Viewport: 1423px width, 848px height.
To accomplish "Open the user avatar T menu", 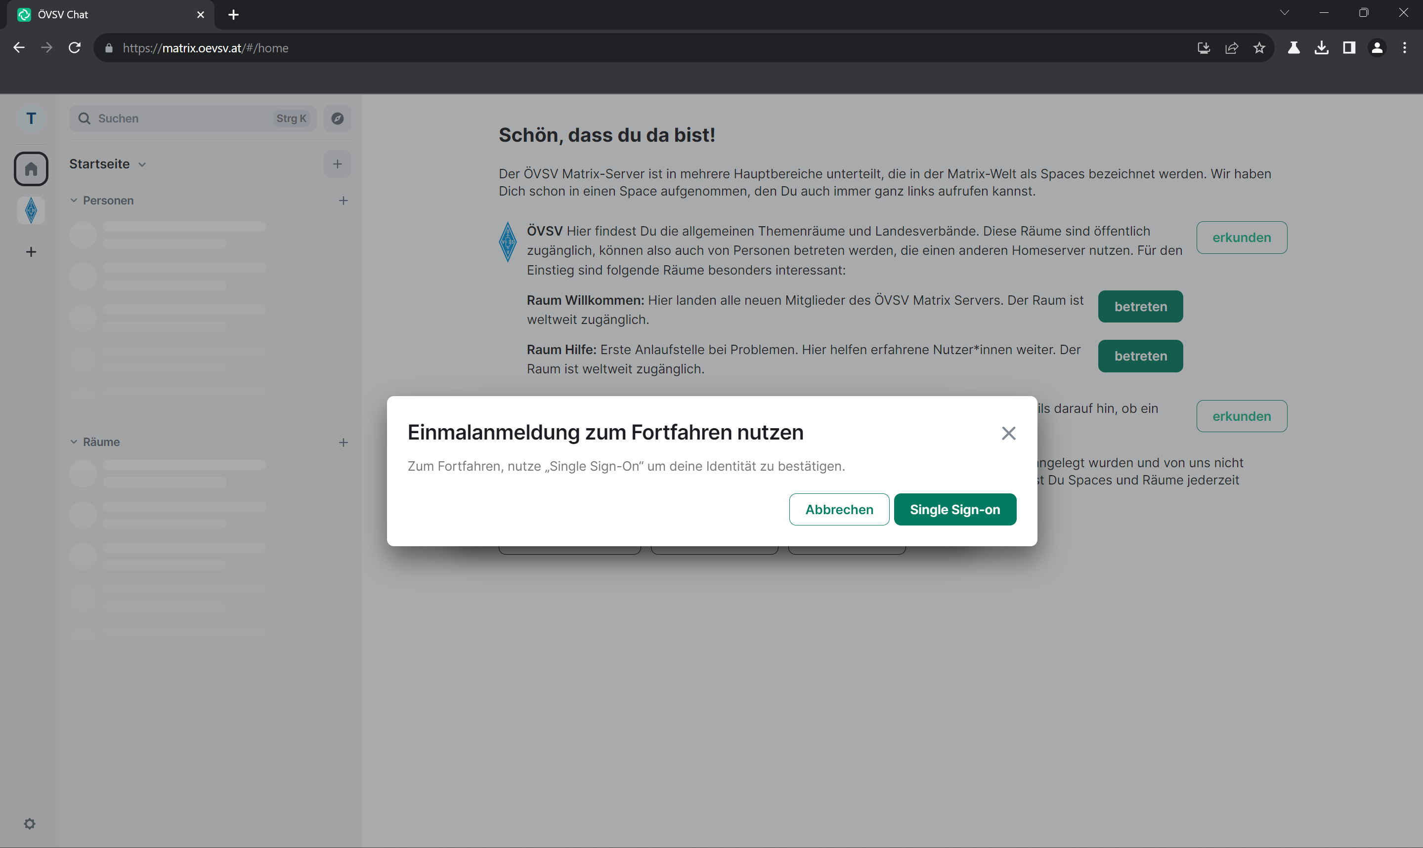I will 31,119.
